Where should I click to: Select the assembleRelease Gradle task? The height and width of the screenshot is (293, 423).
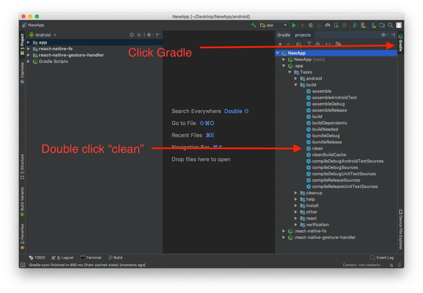[326, 110]
